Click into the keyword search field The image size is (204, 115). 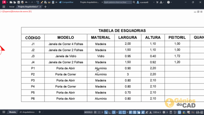118,2
